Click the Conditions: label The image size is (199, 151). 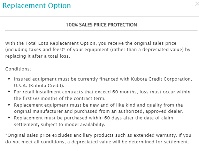(x=18, y=69)
